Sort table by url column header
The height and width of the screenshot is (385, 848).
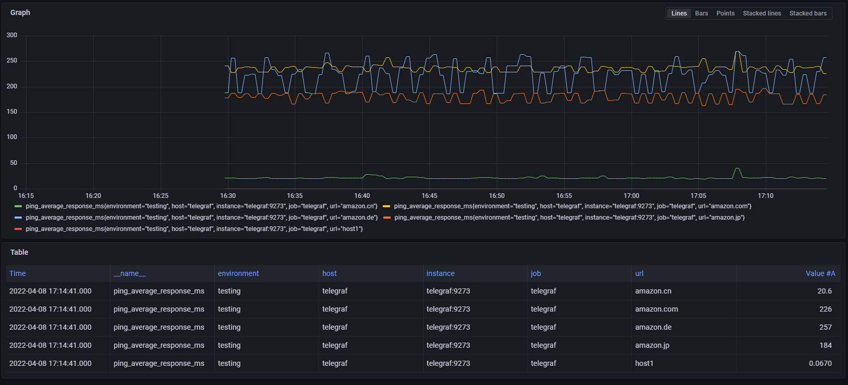pyautogui.click(x=639, y=273)
